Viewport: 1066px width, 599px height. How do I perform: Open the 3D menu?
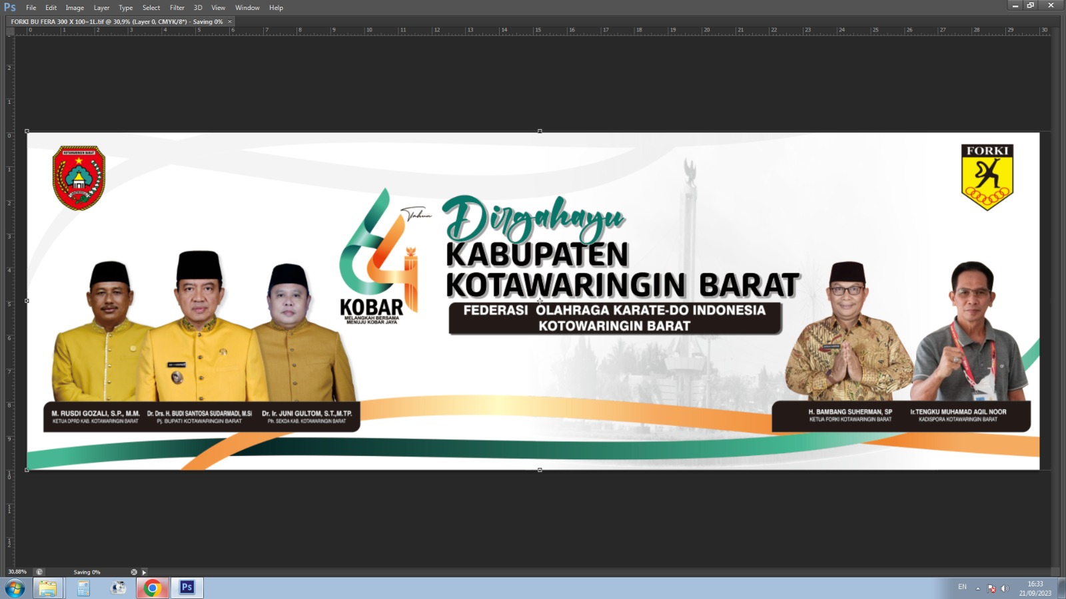pyautogui.click(x=198, y=8)
